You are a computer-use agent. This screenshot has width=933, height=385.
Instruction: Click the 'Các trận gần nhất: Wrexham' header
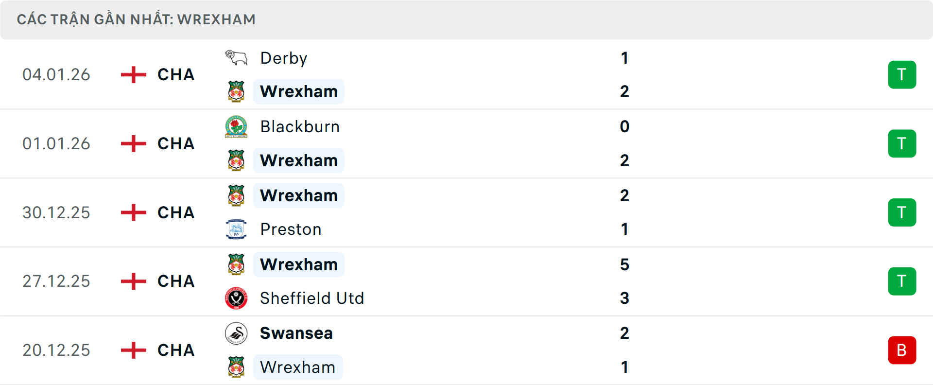click(x=136, y=19)
